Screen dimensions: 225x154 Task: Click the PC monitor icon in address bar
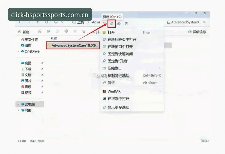click(56, 22)
